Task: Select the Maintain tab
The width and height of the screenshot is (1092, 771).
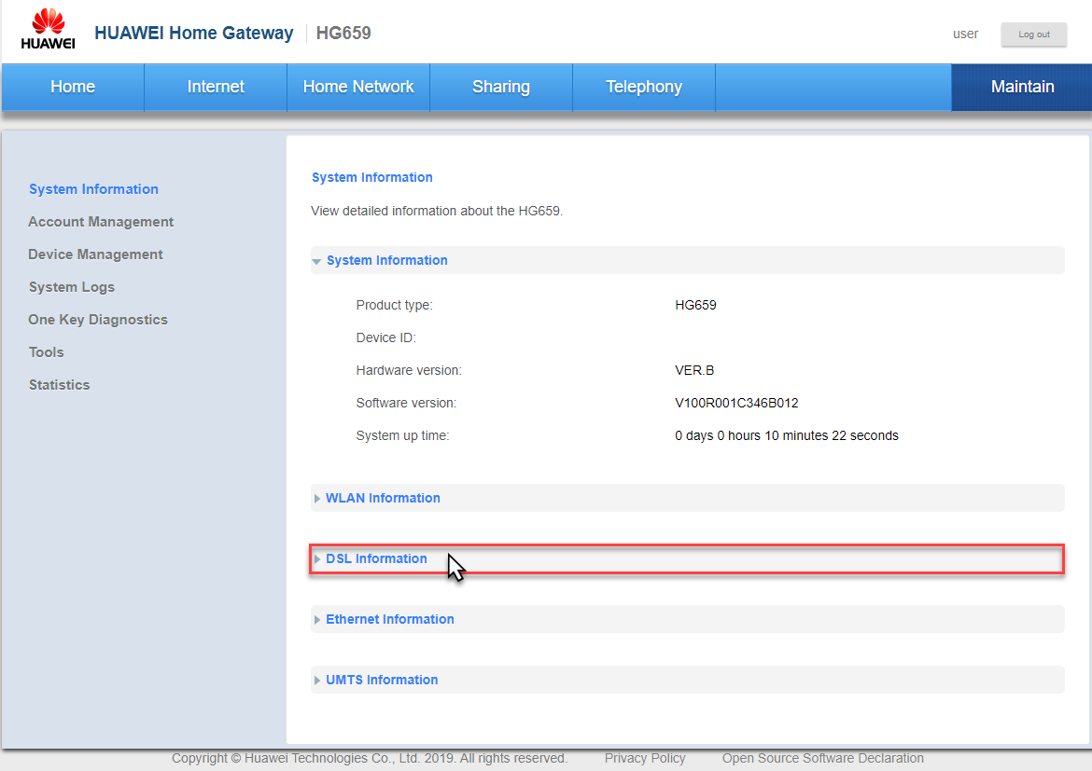Action: pos(1022,87)
